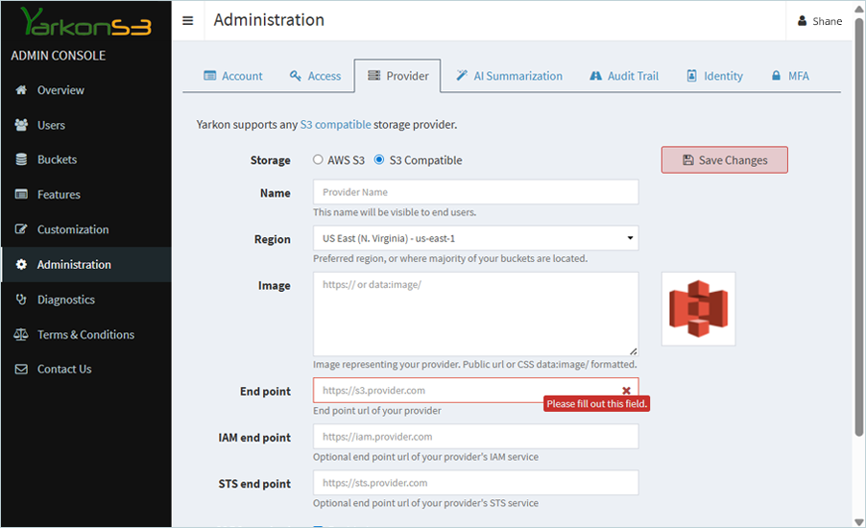Viewport: 866px width, 528px height.
Task: Select the Buckets database icon
Action: pos(21,159)
